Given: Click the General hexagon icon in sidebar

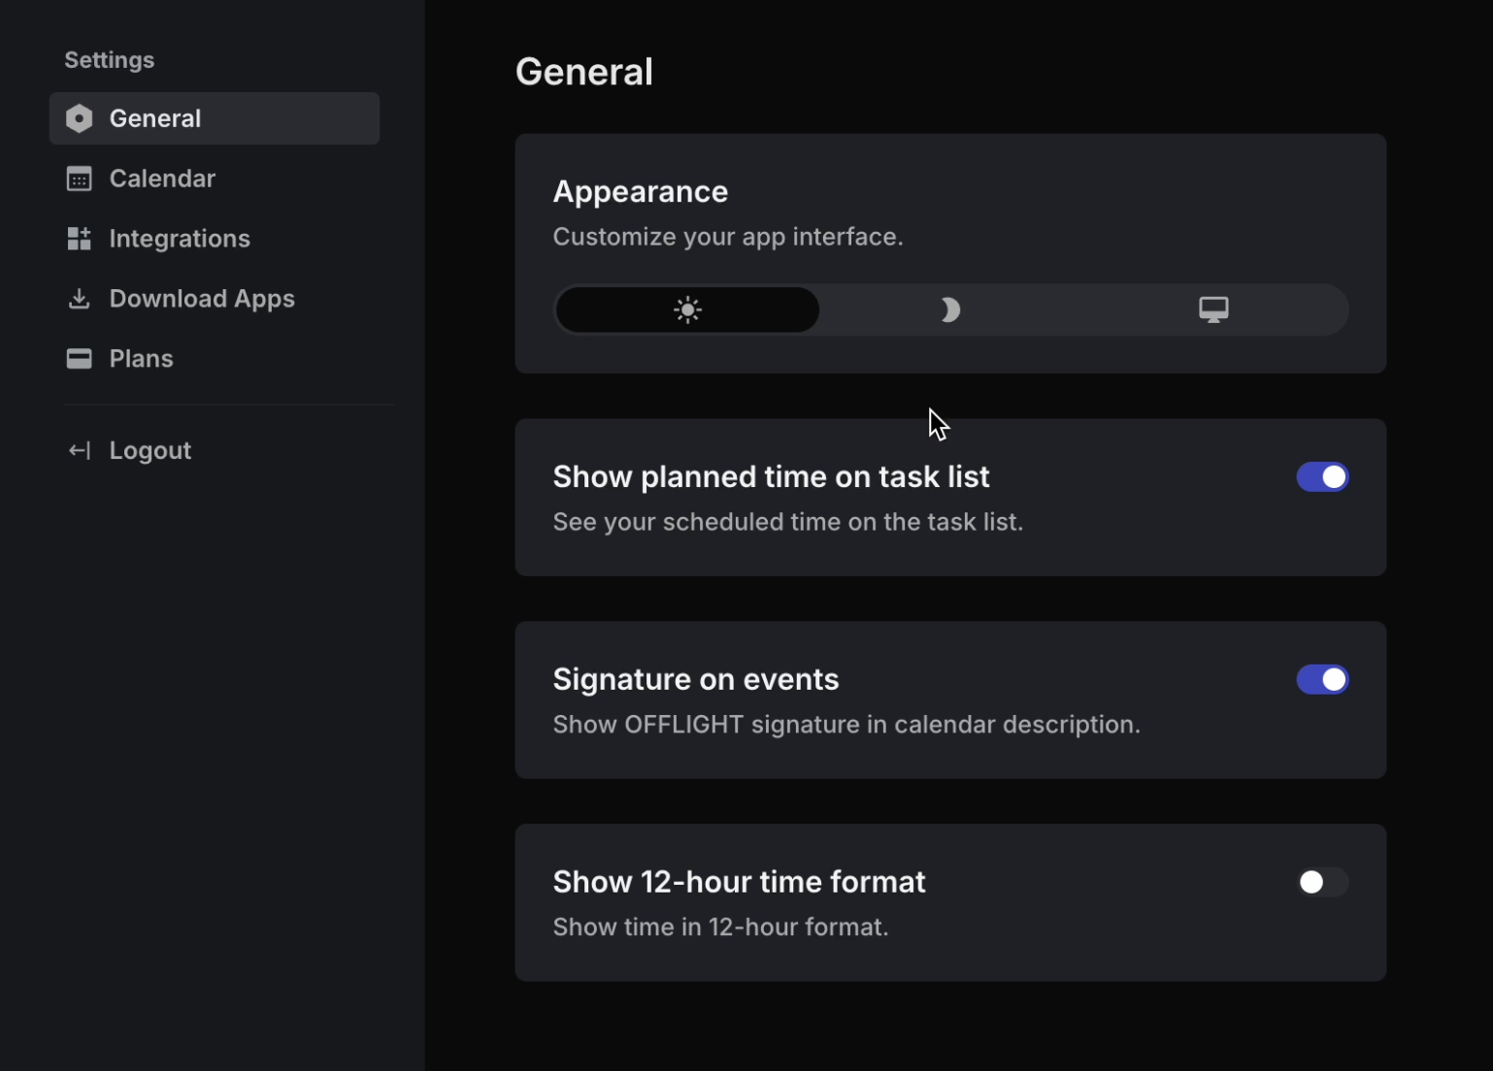Looking at the screenshot, I should [x=79, y=118].
